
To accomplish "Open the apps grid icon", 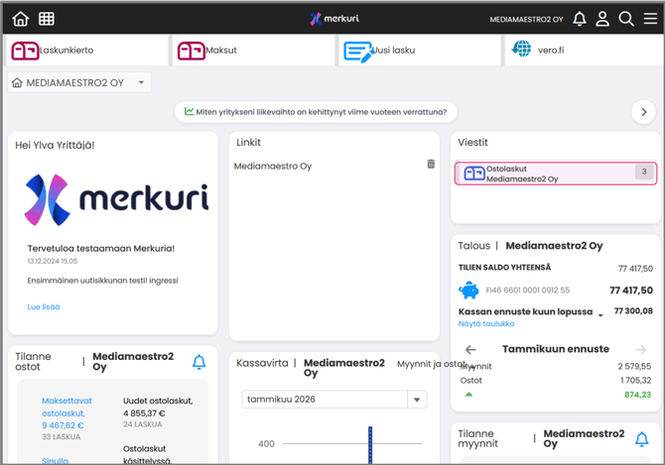I will (x=47, y=19).
